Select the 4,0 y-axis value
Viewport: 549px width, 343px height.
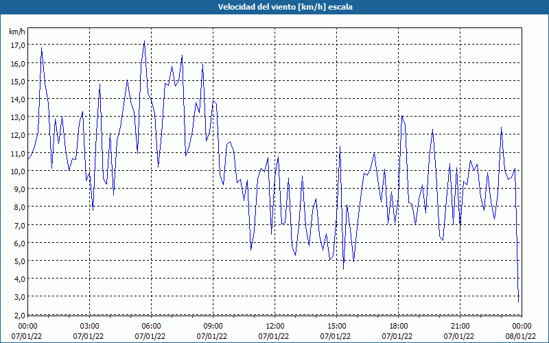[x=19, y=279]
